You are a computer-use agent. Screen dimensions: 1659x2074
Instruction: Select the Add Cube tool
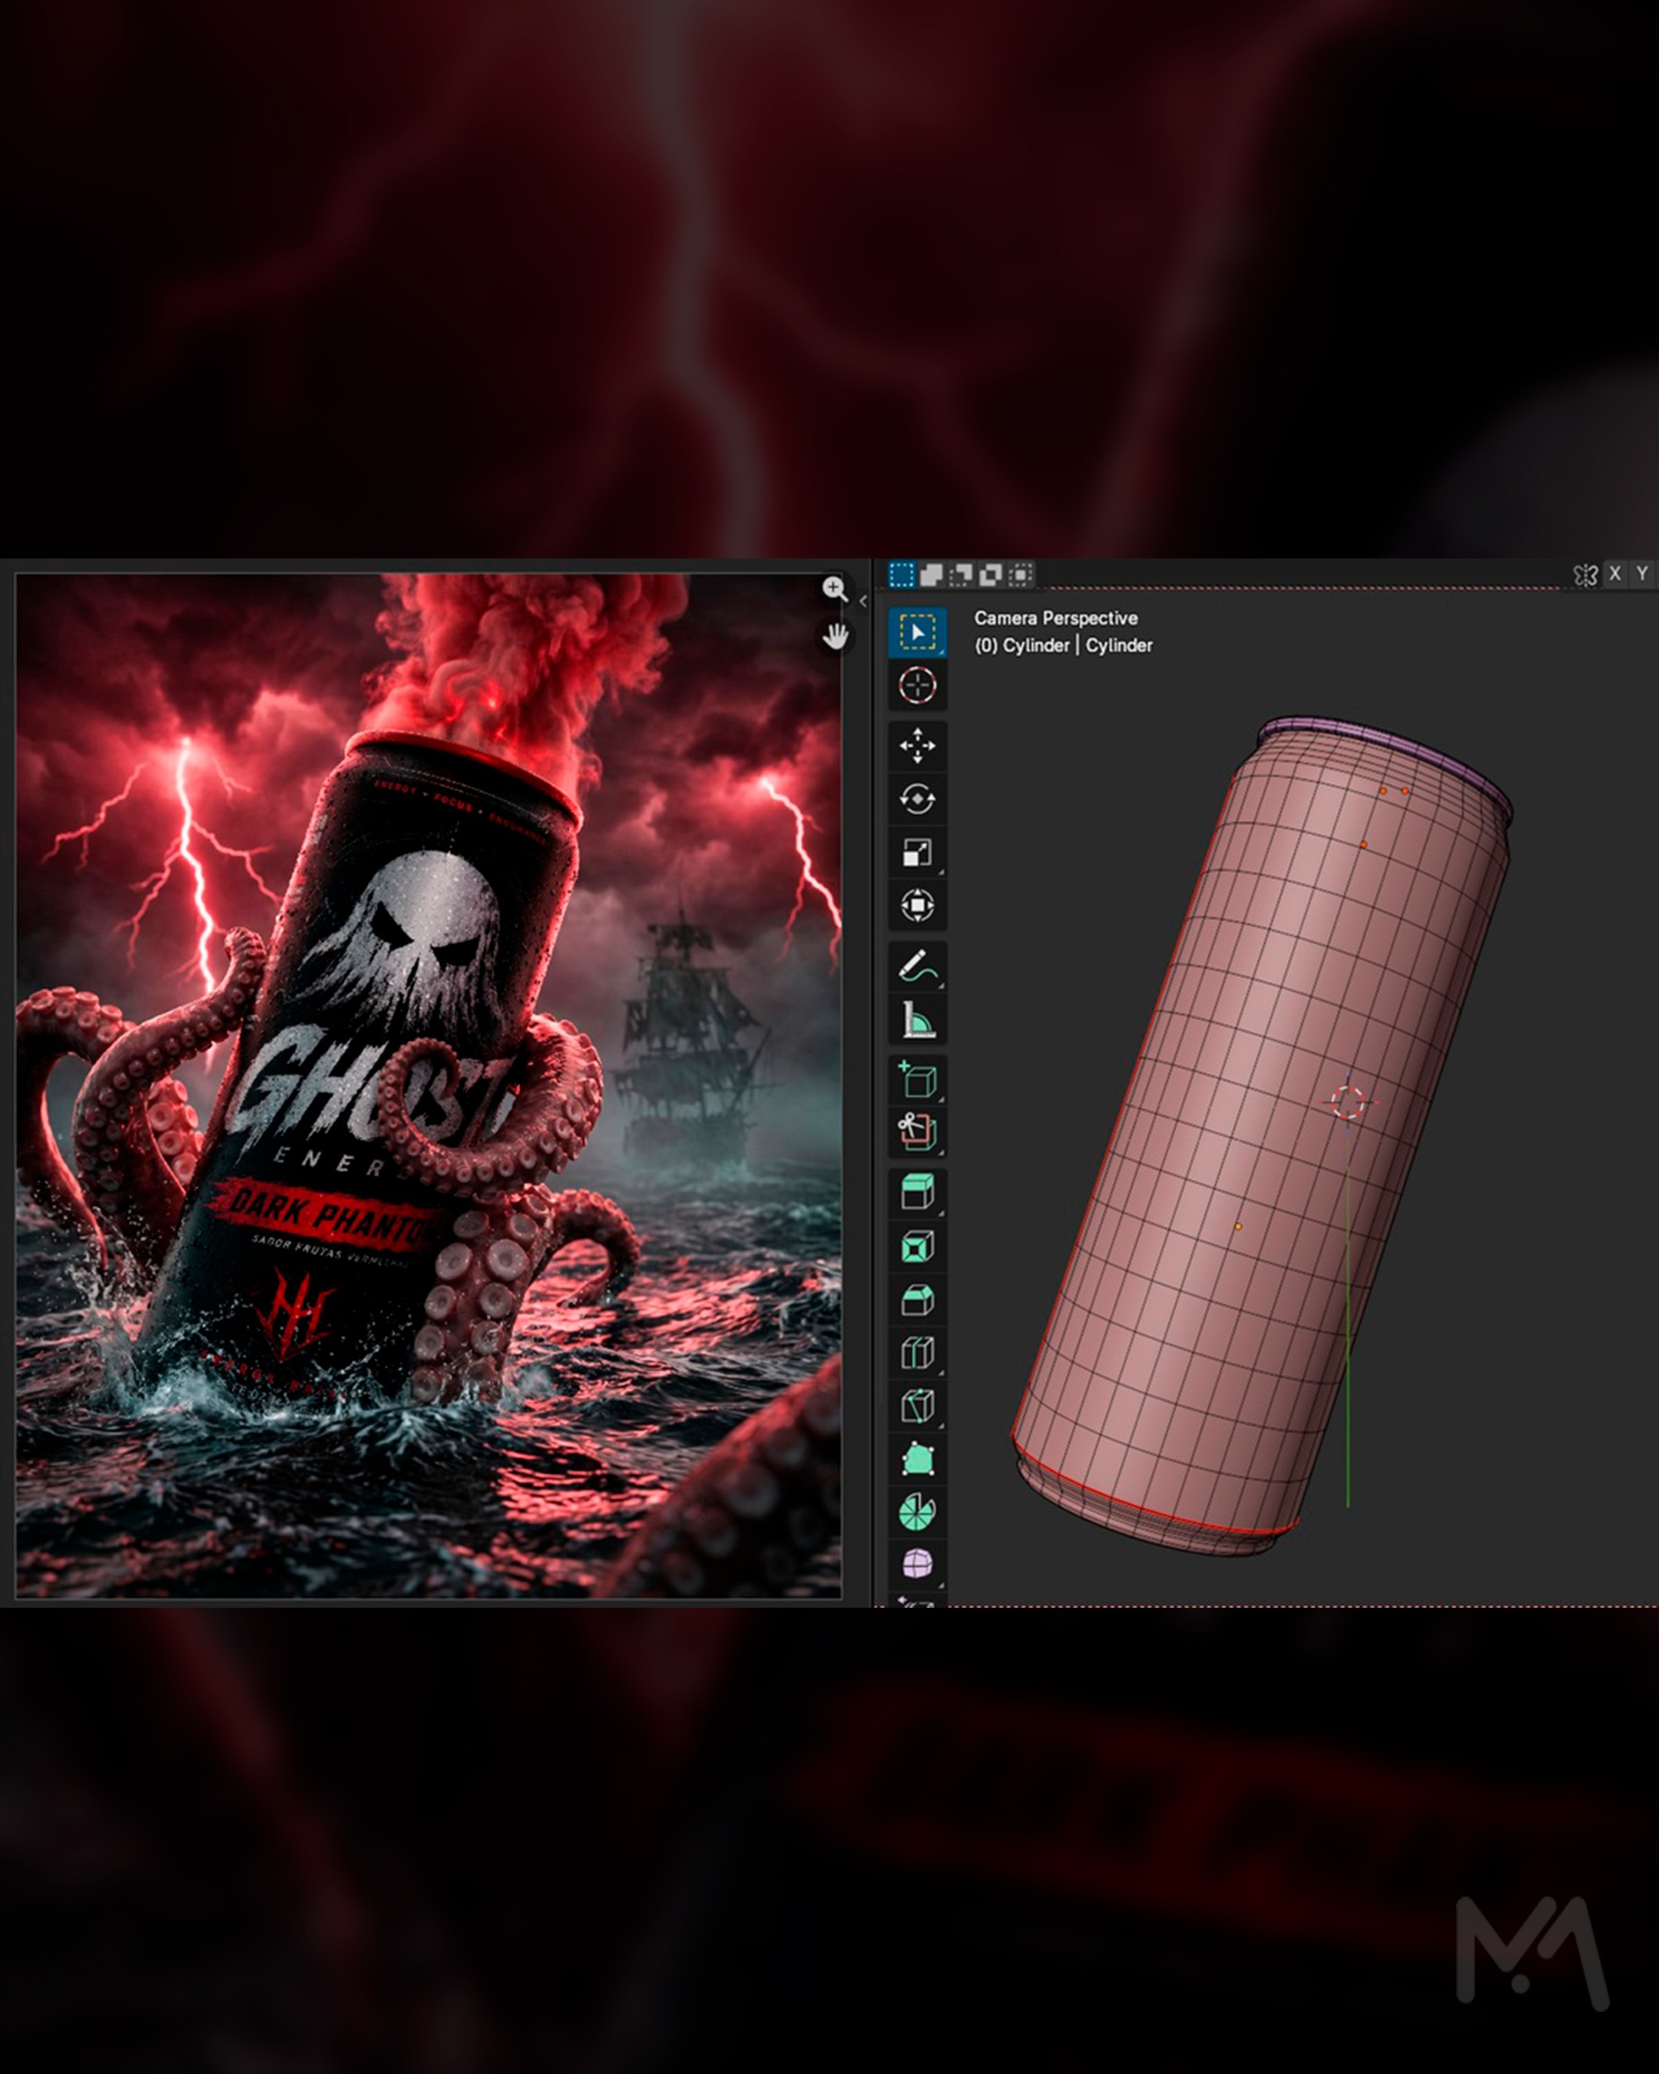916,1079
